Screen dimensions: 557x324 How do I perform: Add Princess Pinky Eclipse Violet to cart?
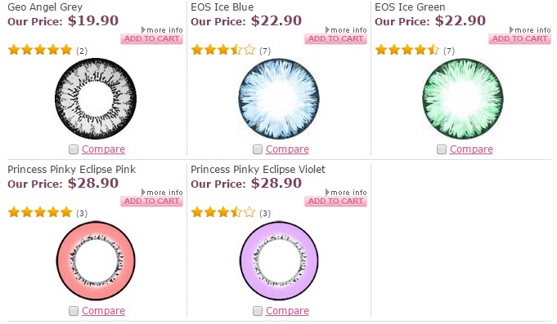click(335, 202)
